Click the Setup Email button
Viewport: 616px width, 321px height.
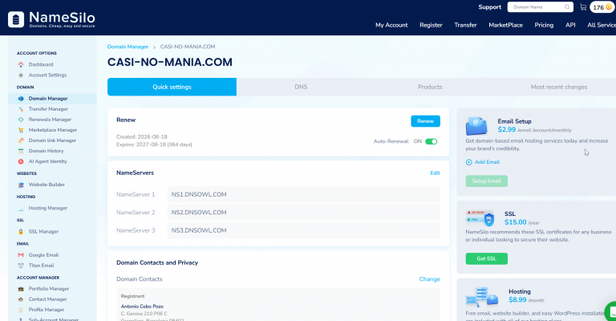point(486,181)
